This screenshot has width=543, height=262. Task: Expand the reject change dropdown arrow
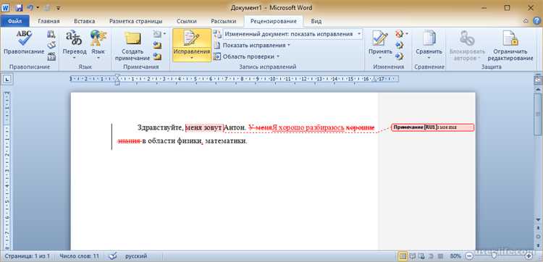pos(407,34)
